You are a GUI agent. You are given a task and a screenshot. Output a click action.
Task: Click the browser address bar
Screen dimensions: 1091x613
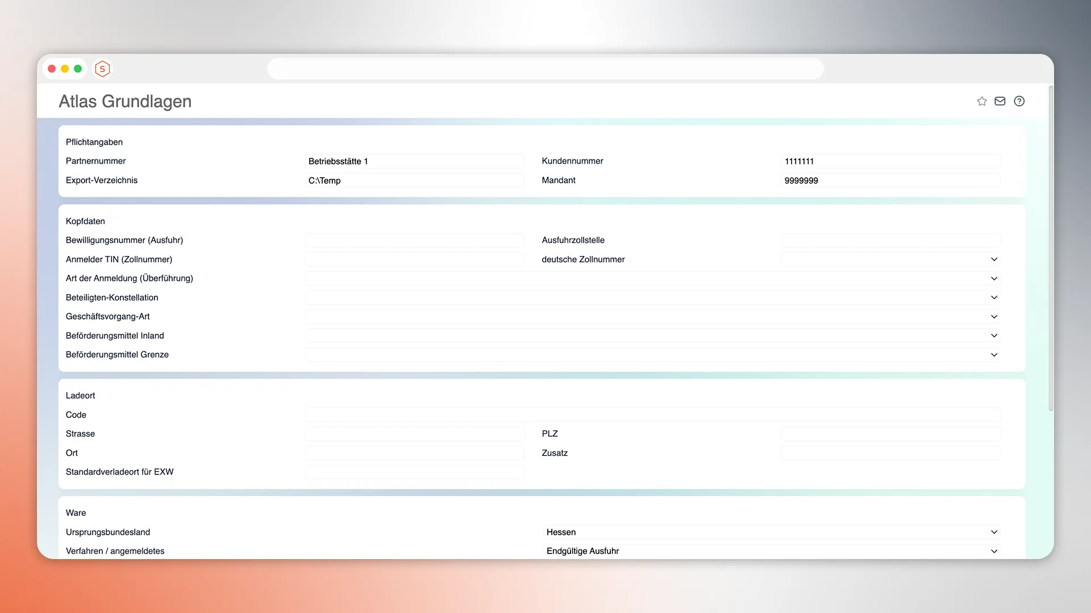545,69
